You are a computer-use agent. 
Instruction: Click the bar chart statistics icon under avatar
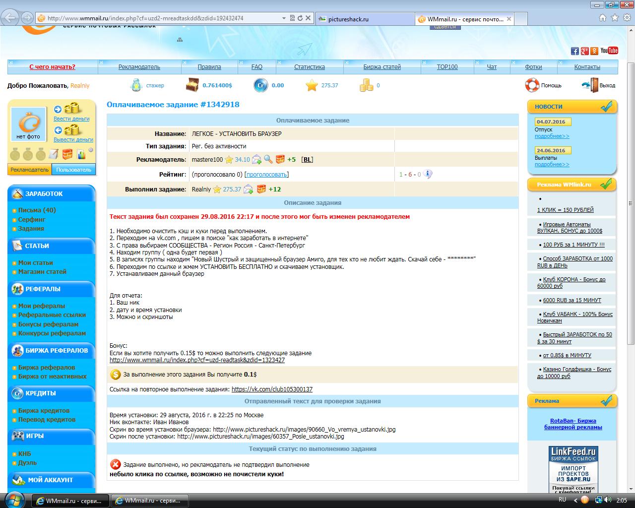pyautogui.click(x=81, y=154)
